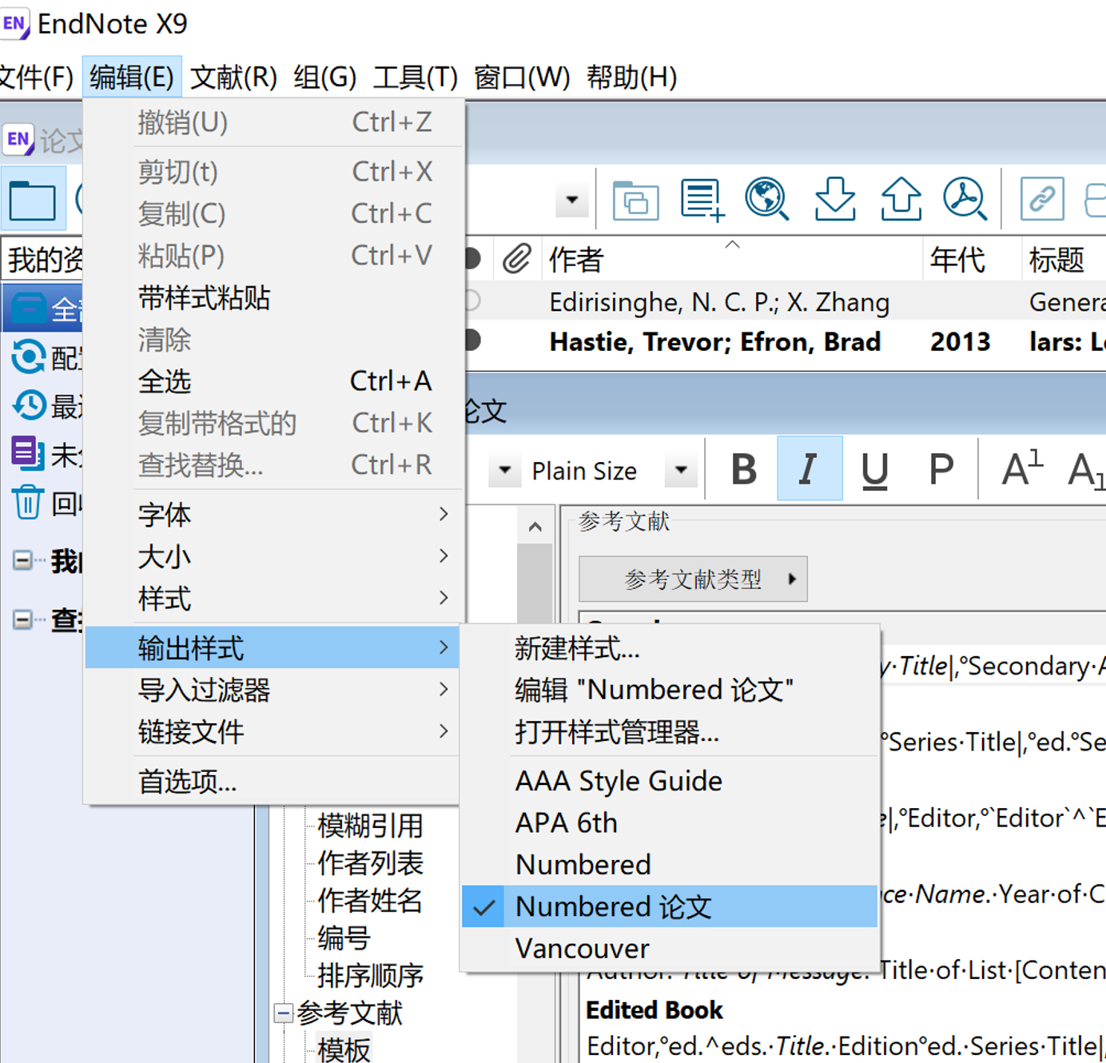1106x1063 pixels.
Task: Open online search globe icon
Action: [x=767, y=199]
